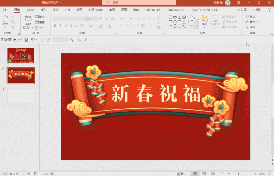Open the font color dropdown arrow
Screen dimensions: 274x176
(113, 26)
